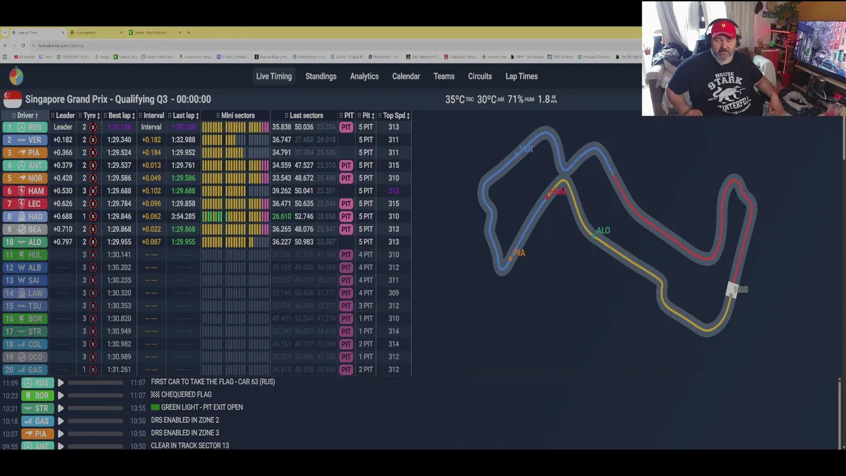The height and width of the screenshot is (476, 846).
Task: Open the Live Timing tab
Action: coord(274,77)
